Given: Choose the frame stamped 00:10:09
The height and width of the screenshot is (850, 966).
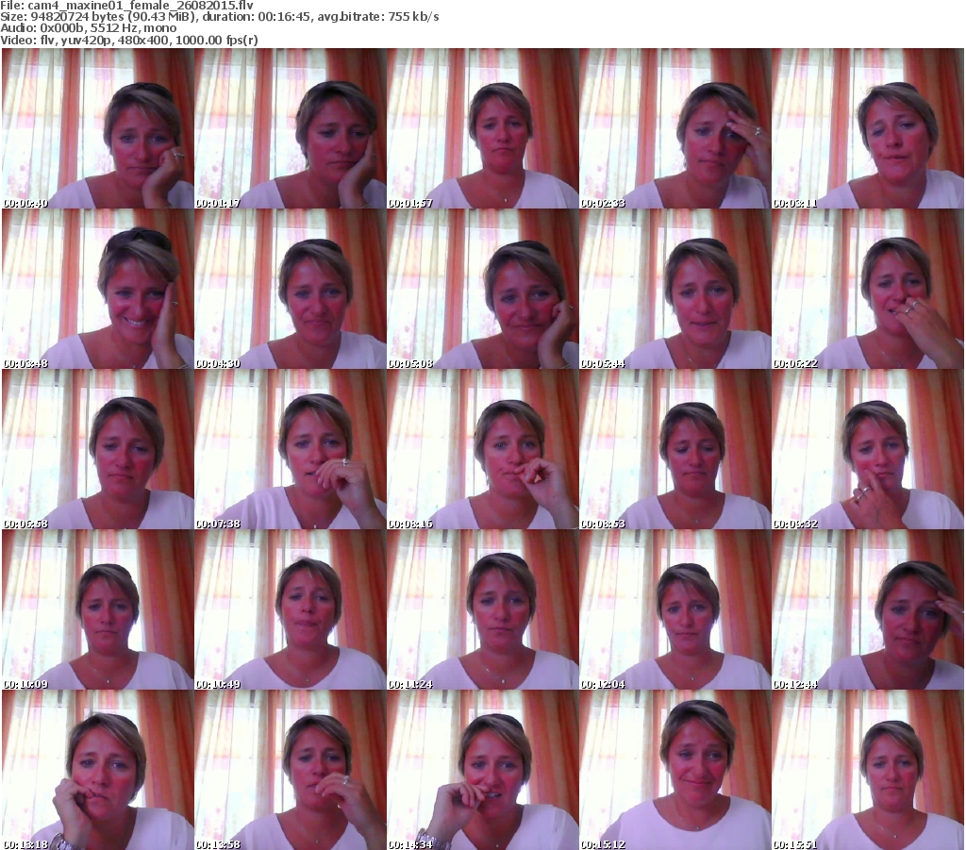Looking at the screenshot, I should point(98,609).
